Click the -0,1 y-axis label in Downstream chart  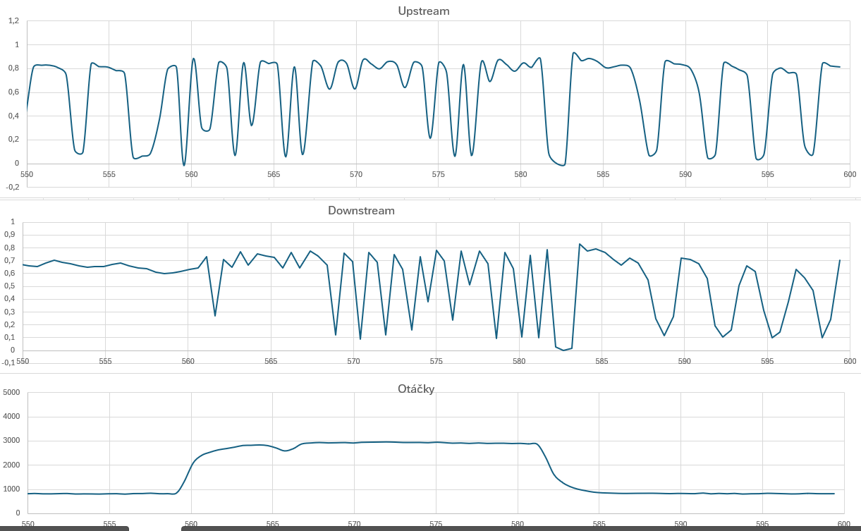[x=8, y=363]
